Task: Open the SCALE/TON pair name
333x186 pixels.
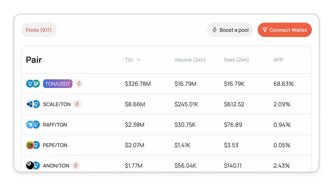Action: click(x=57, y=104)
